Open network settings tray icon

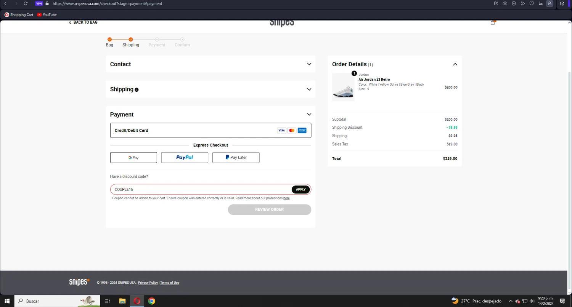coord(525,301)
